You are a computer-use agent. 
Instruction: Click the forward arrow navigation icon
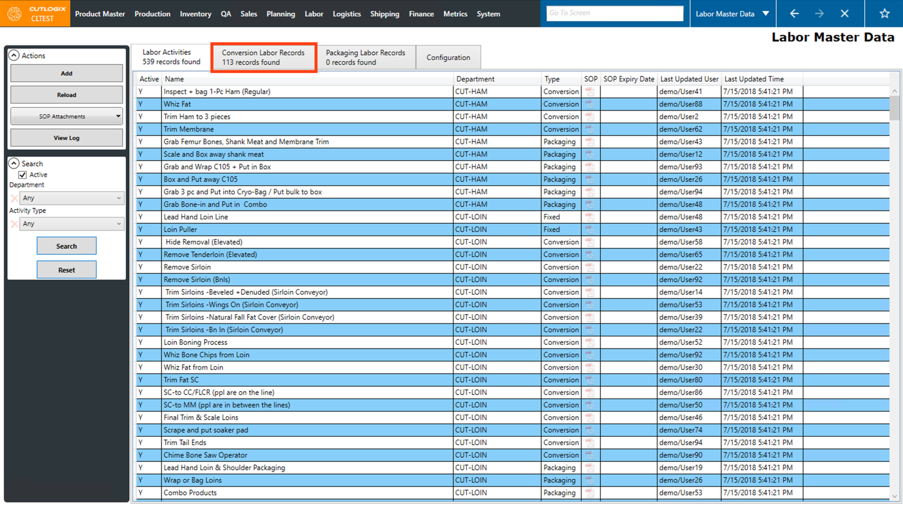(x=819, y=13)
